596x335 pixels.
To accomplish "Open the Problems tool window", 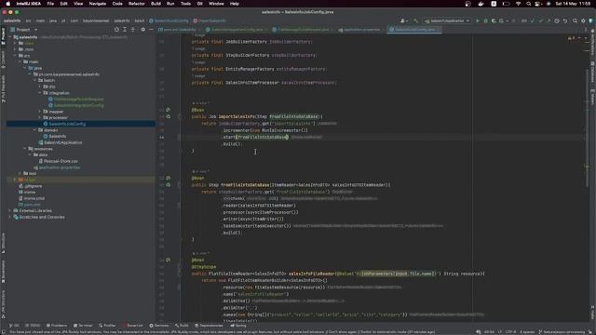I will 57,326.
